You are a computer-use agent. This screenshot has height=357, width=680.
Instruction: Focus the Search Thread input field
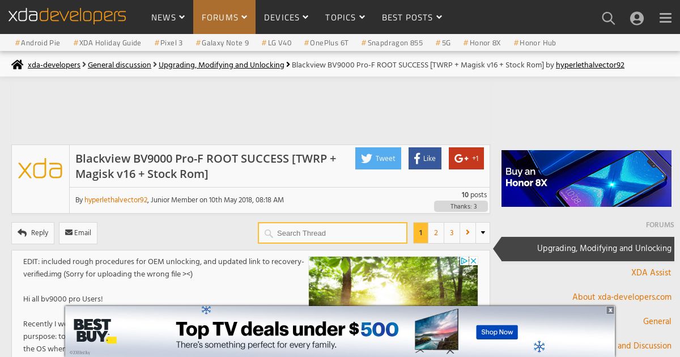pyautogui.click(x=333, y=233)
